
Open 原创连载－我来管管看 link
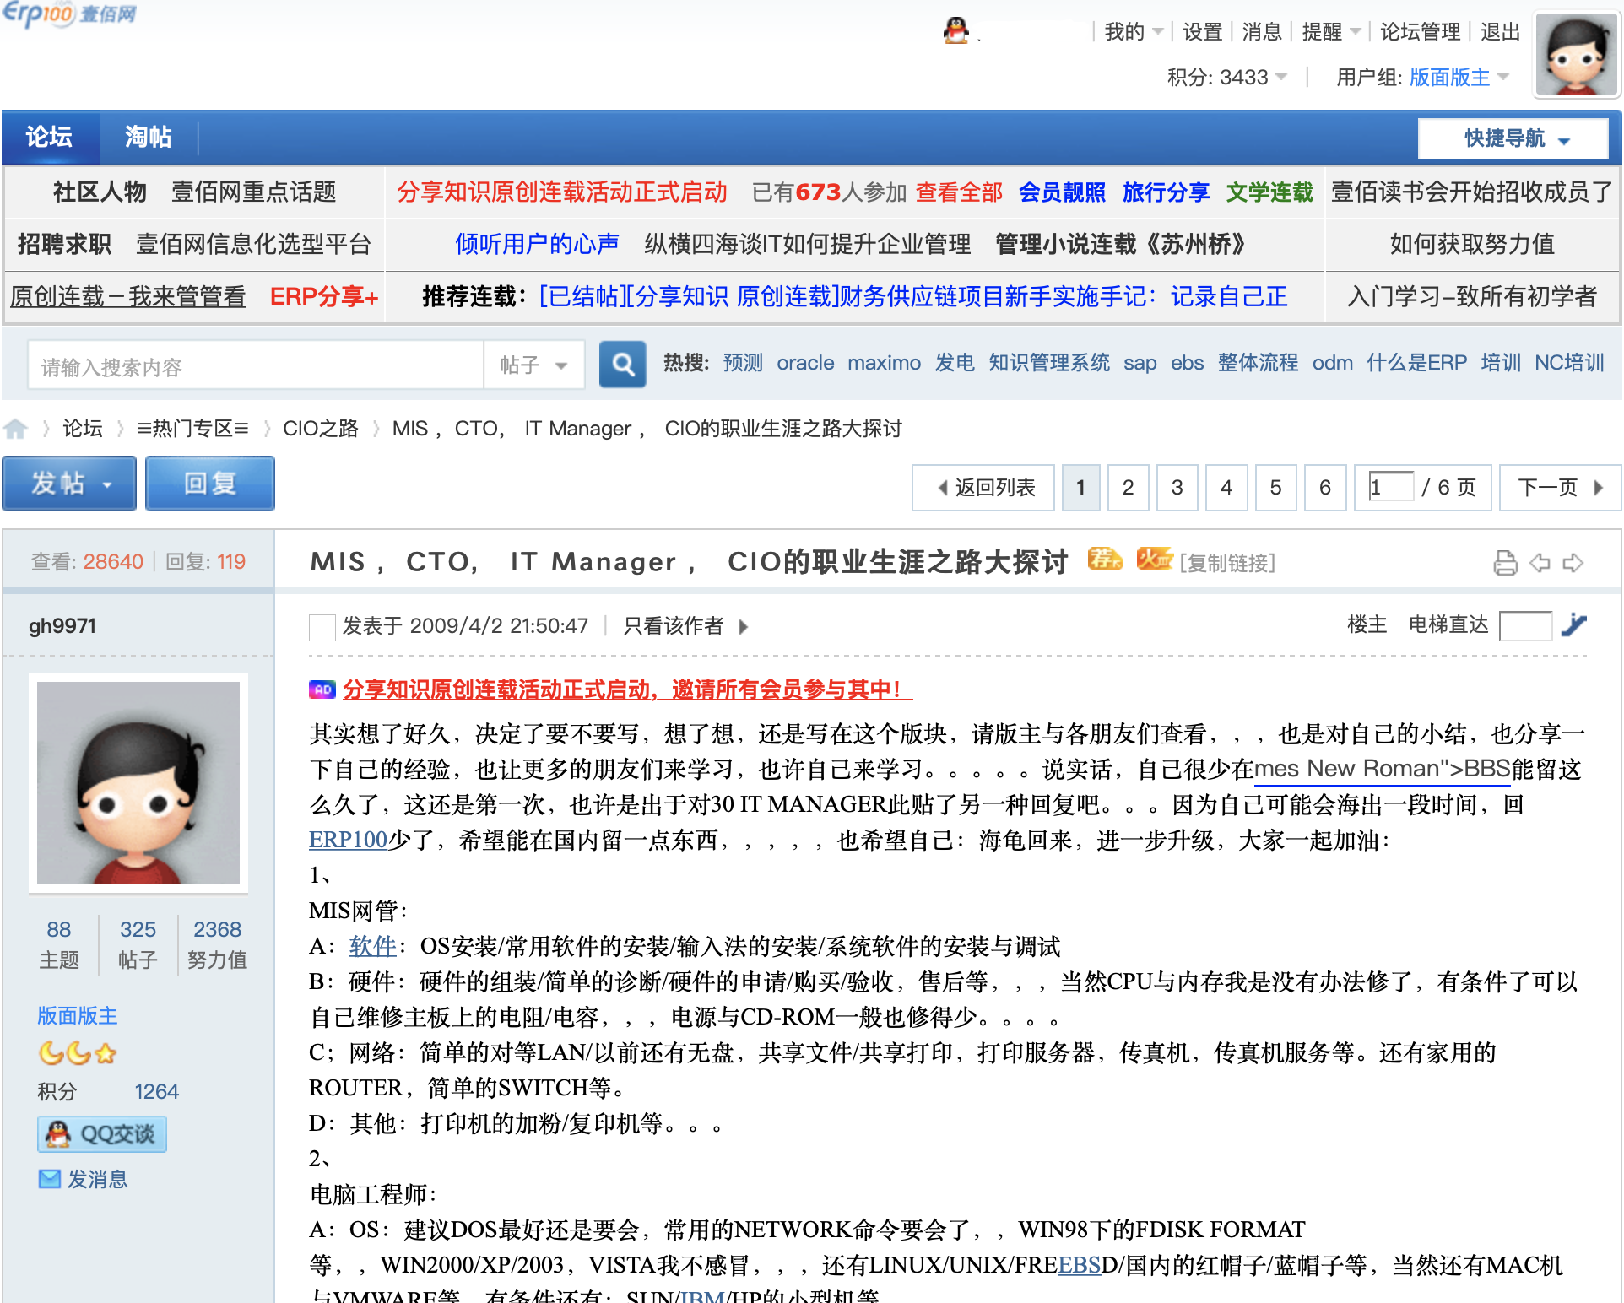[127, 297]
